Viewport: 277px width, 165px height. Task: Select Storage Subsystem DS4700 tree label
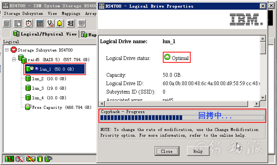coord(45,50)
